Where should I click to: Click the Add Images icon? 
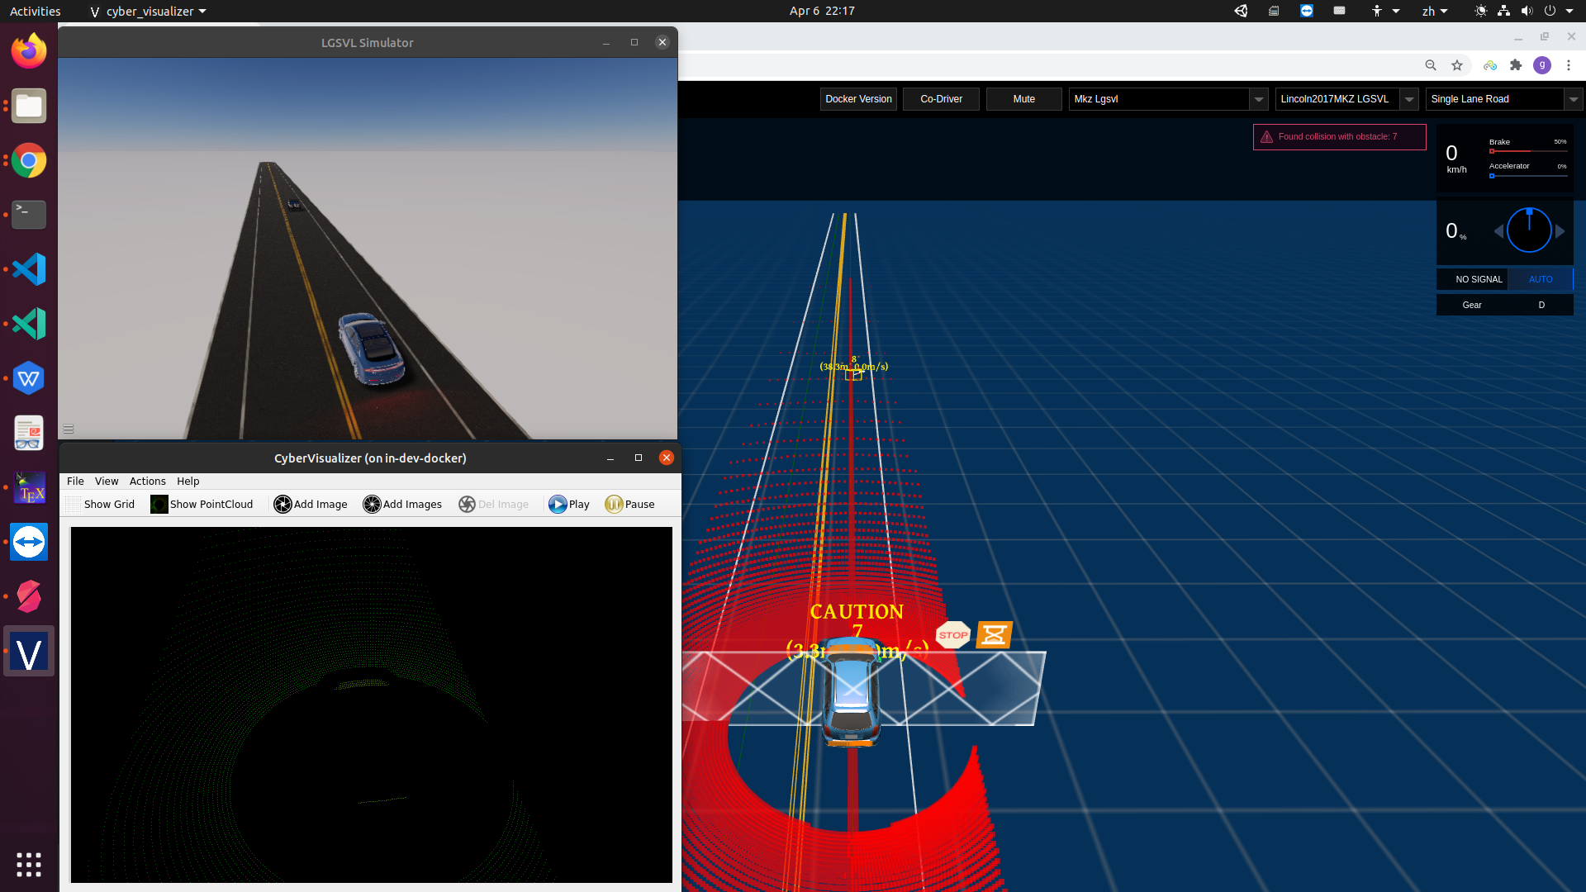(x=373, y=504)
